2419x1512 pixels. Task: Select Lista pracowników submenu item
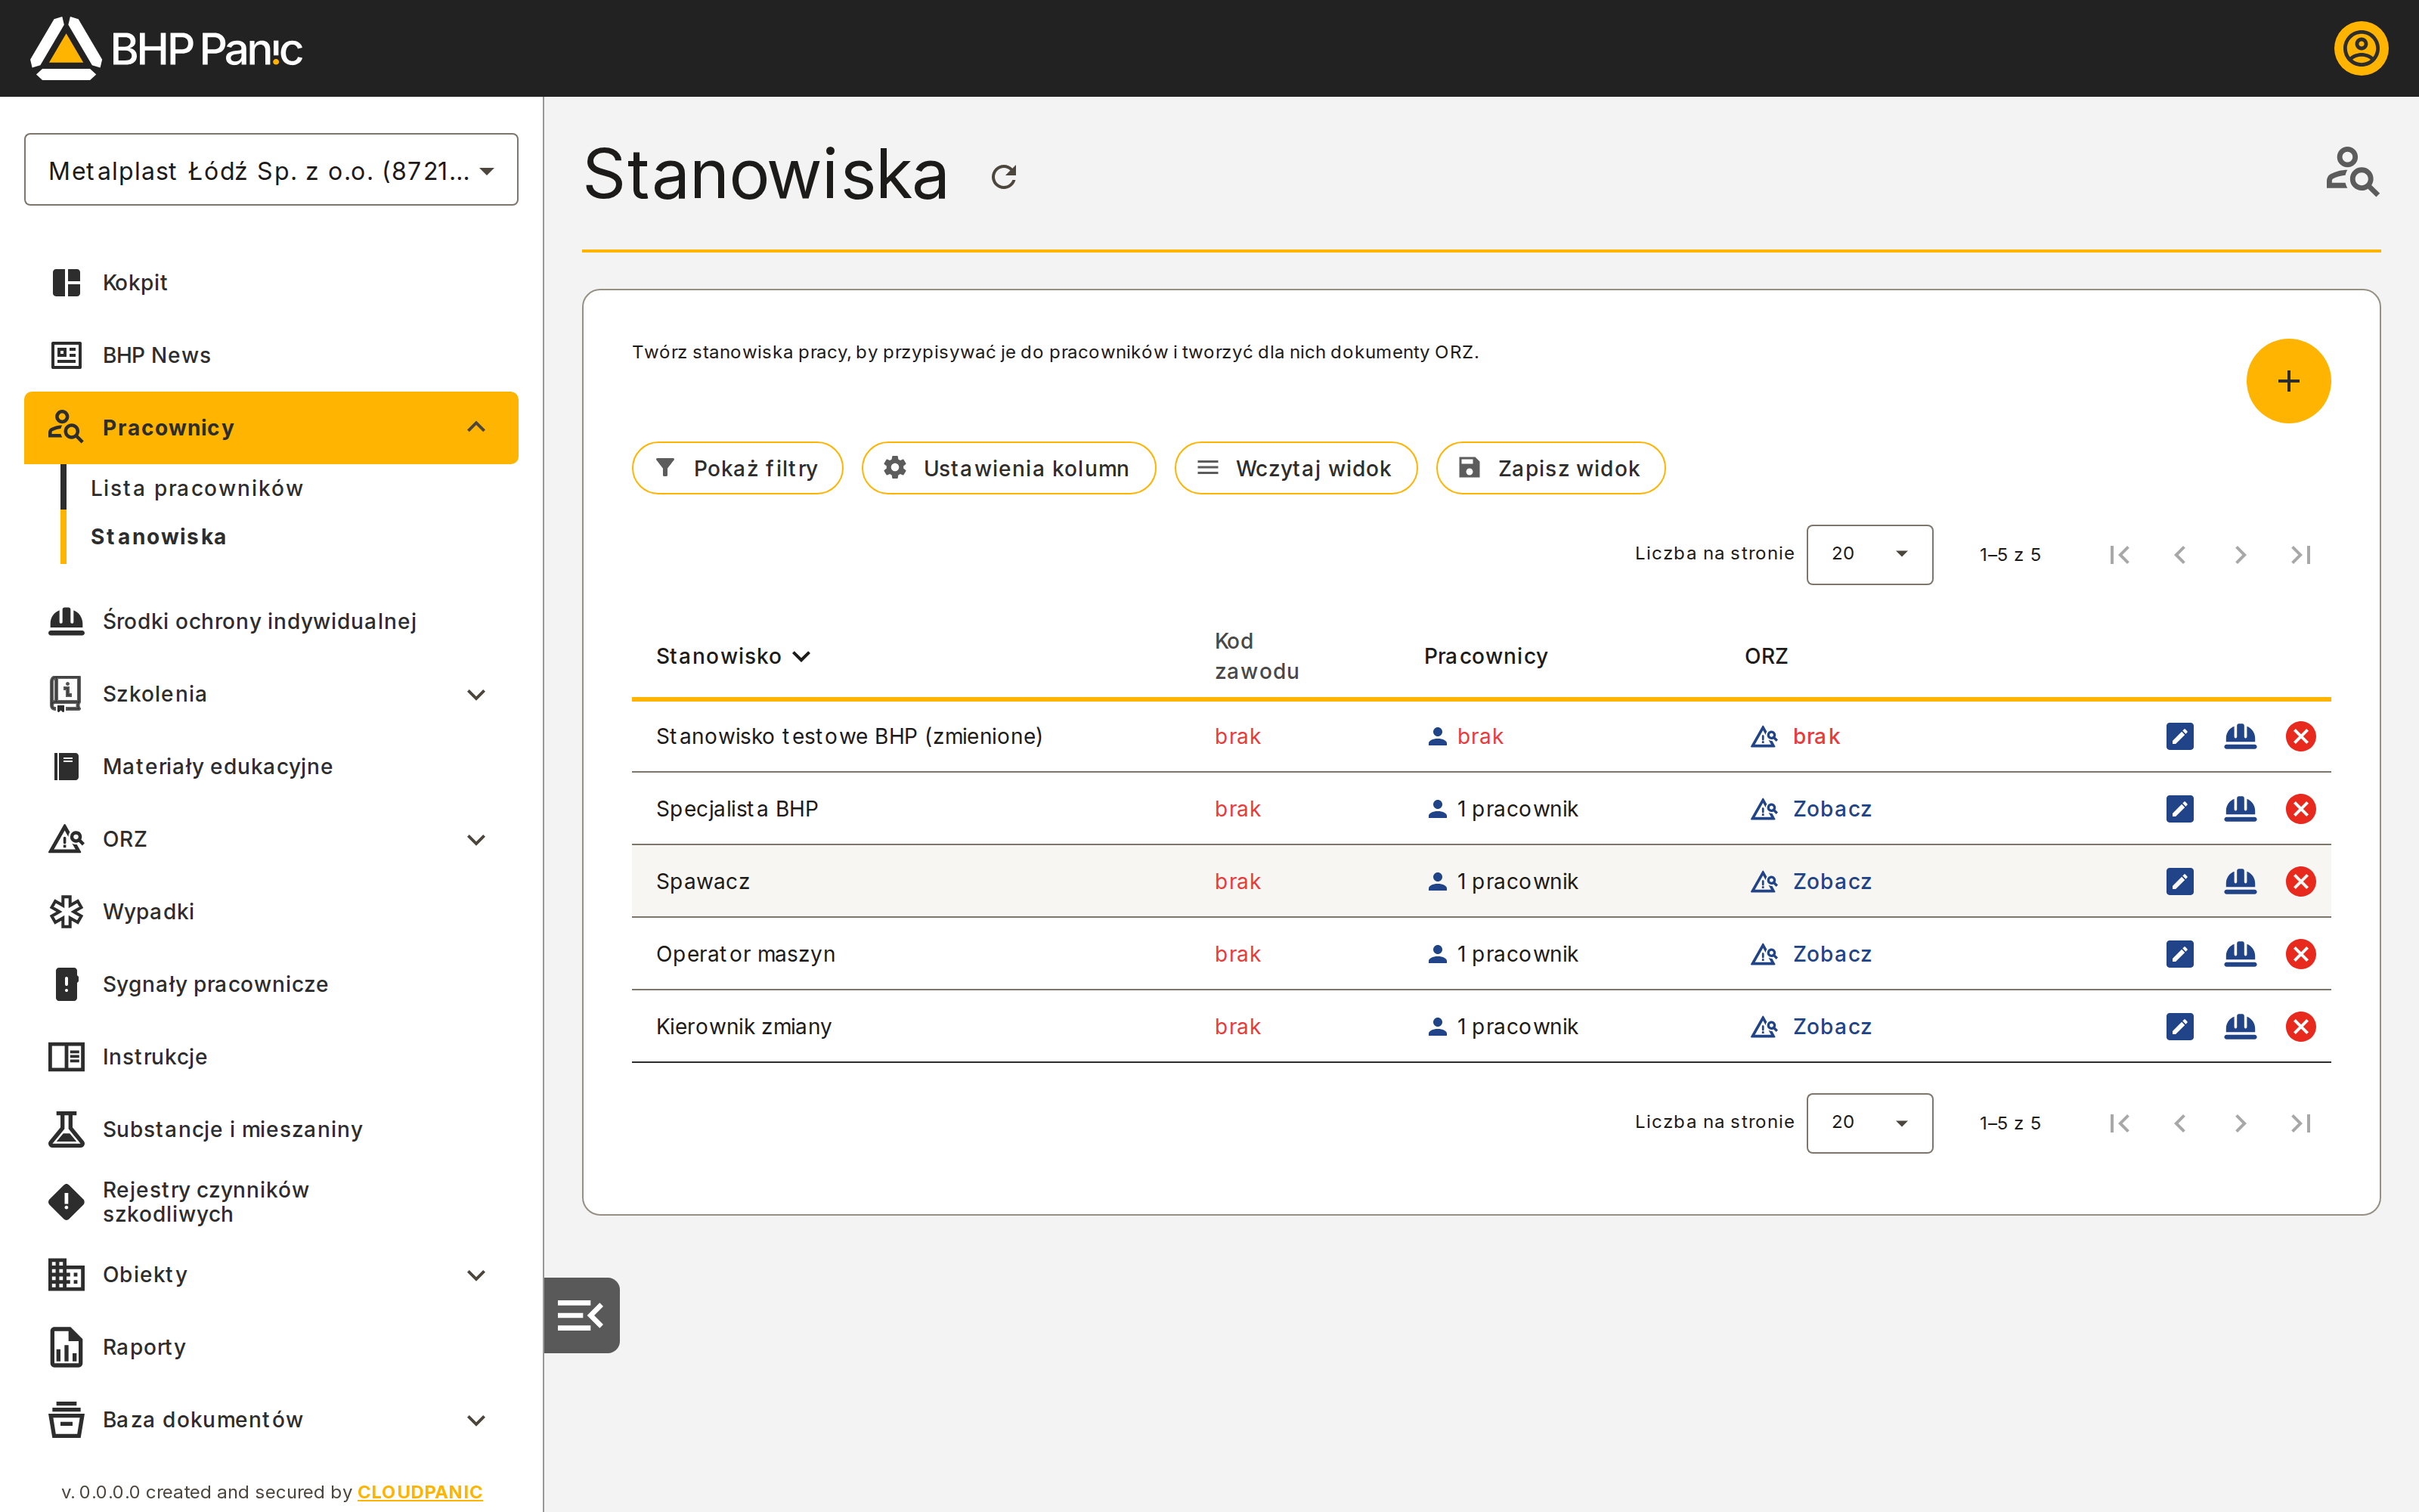pos(197,488)
